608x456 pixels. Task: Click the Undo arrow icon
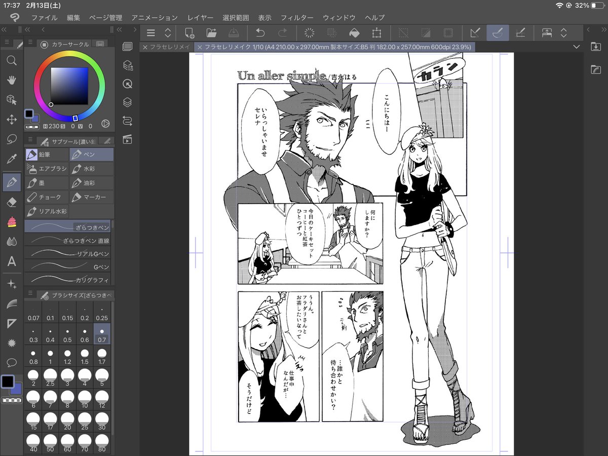click(260, 33)
